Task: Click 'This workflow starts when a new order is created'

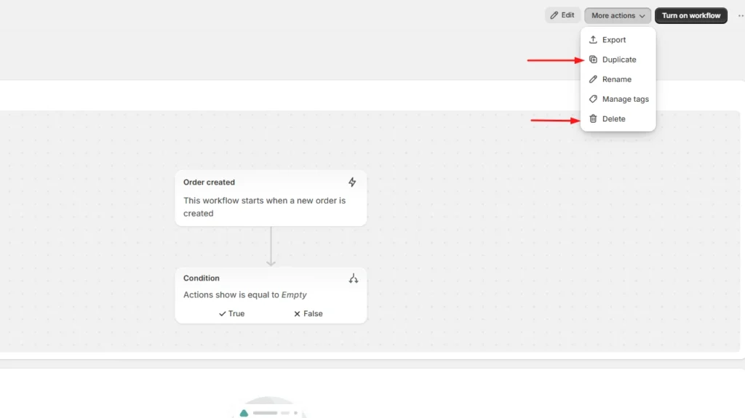Action: [264, 206]
